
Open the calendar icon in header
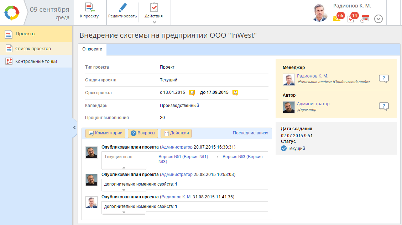pyautogui.click(x=365, y=19)
